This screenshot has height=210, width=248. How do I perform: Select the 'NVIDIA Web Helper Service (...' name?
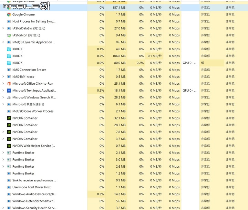pyautogui.click(x=34, y=146)
